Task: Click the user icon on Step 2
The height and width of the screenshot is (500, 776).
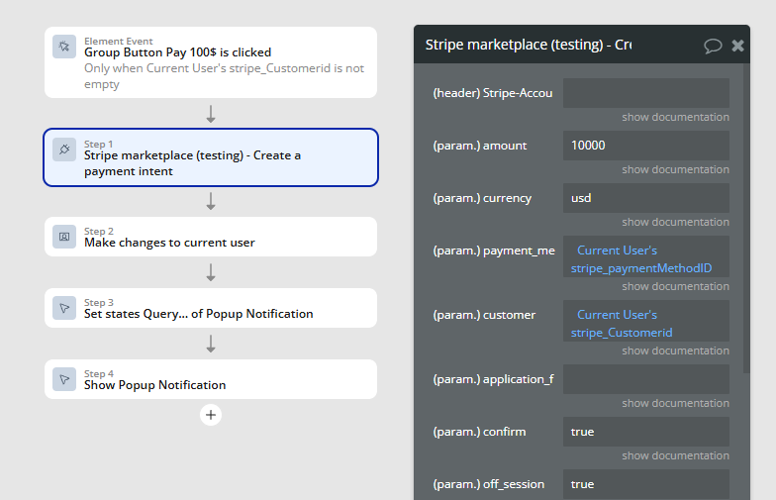Action: [64, 237]
